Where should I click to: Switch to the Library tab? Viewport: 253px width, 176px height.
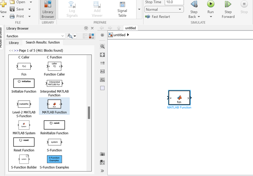tap(14, 43)
